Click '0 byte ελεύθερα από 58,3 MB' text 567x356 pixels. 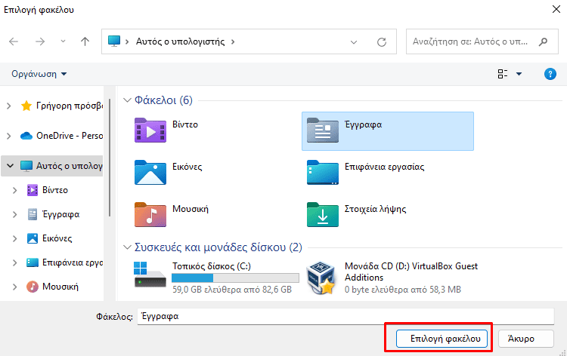(x=403, y=290)
